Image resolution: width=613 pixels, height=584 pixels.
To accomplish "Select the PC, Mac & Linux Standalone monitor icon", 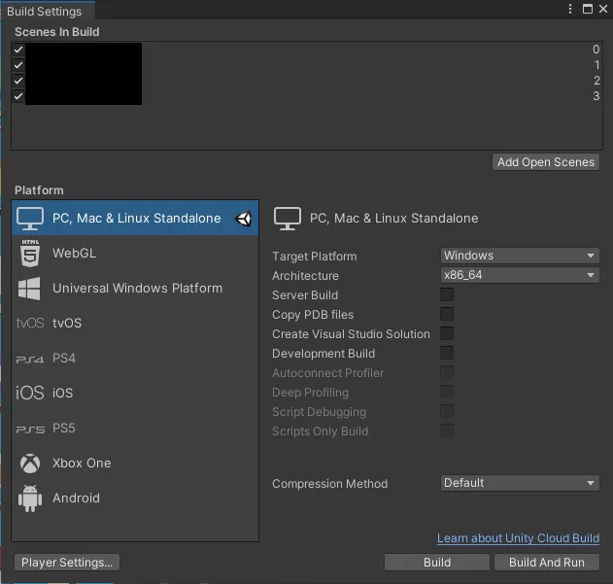I will (x=30, y=219).
